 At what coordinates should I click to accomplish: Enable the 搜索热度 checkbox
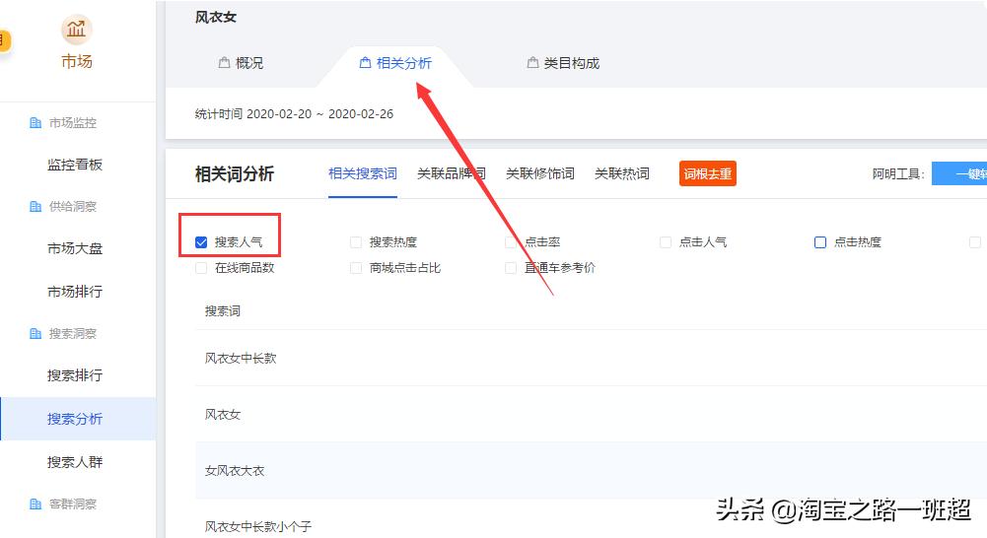[356, 242]
